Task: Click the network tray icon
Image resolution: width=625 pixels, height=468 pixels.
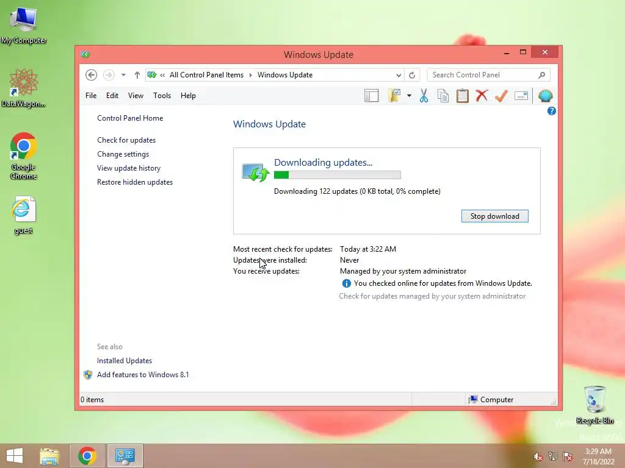Action: [x=553, y=456]
